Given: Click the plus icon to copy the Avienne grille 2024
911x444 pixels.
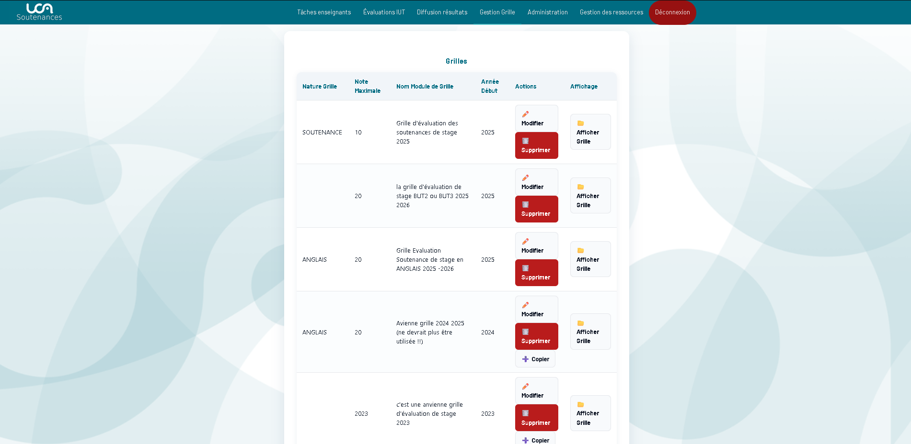Looking at the screenshot, I should (x=525, y=359).
